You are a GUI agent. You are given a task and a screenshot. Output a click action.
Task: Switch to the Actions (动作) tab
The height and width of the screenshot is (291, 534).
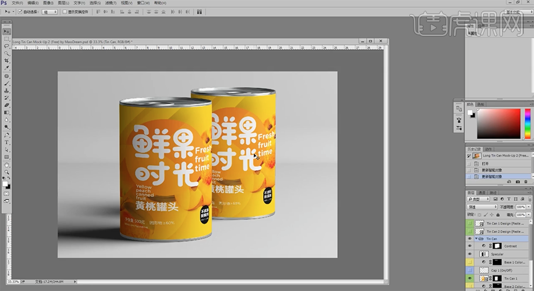(488, 149)
